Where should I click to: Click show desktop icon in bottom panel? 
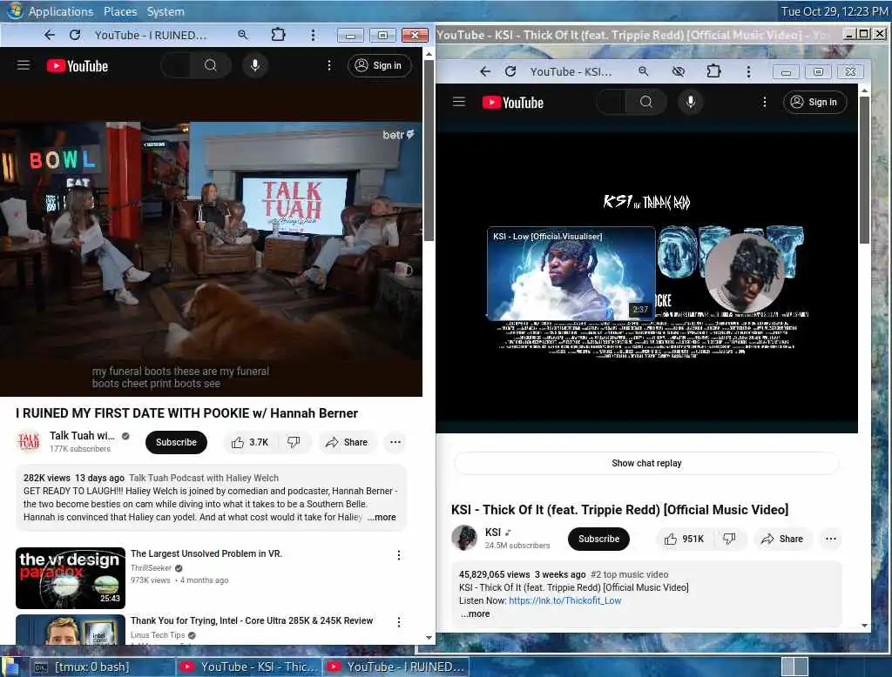[x=10, y=667]
